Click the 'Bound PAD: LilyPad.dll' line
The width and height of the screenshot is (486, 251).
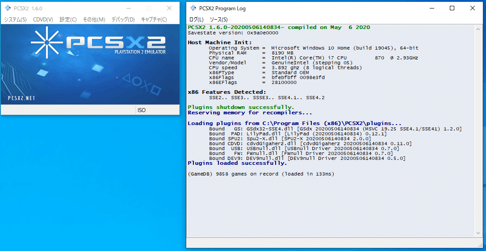(297, 134)
